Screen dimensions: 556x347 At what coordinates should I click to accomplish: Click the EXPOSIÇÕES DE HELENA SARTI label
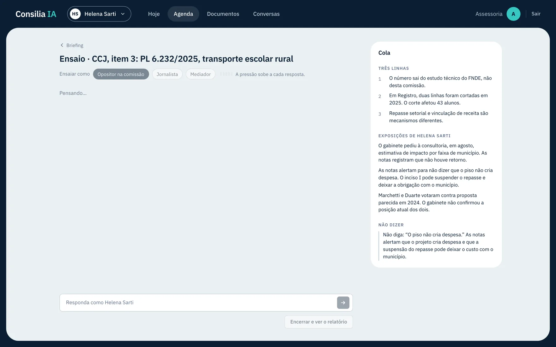pyautogui.click(x=414, y=136)
